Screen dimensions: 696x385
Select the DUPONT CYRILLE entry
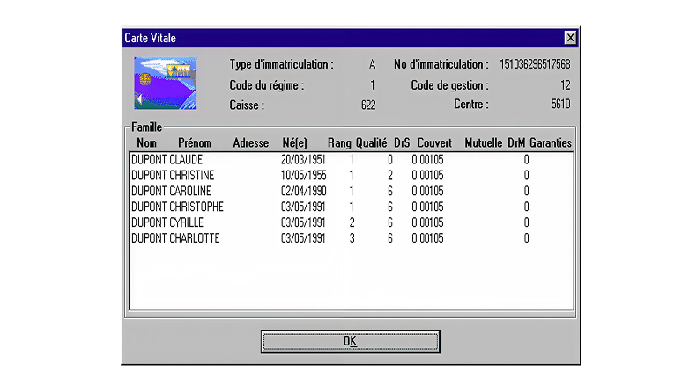167,222
